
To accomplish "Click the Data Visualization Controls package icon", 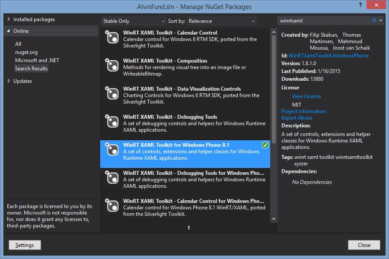I will tap(112, 93).
